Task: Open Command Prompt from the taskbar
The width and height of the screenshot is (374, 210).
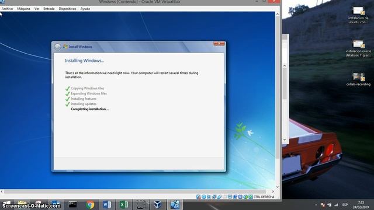Action: click(72, 205)
